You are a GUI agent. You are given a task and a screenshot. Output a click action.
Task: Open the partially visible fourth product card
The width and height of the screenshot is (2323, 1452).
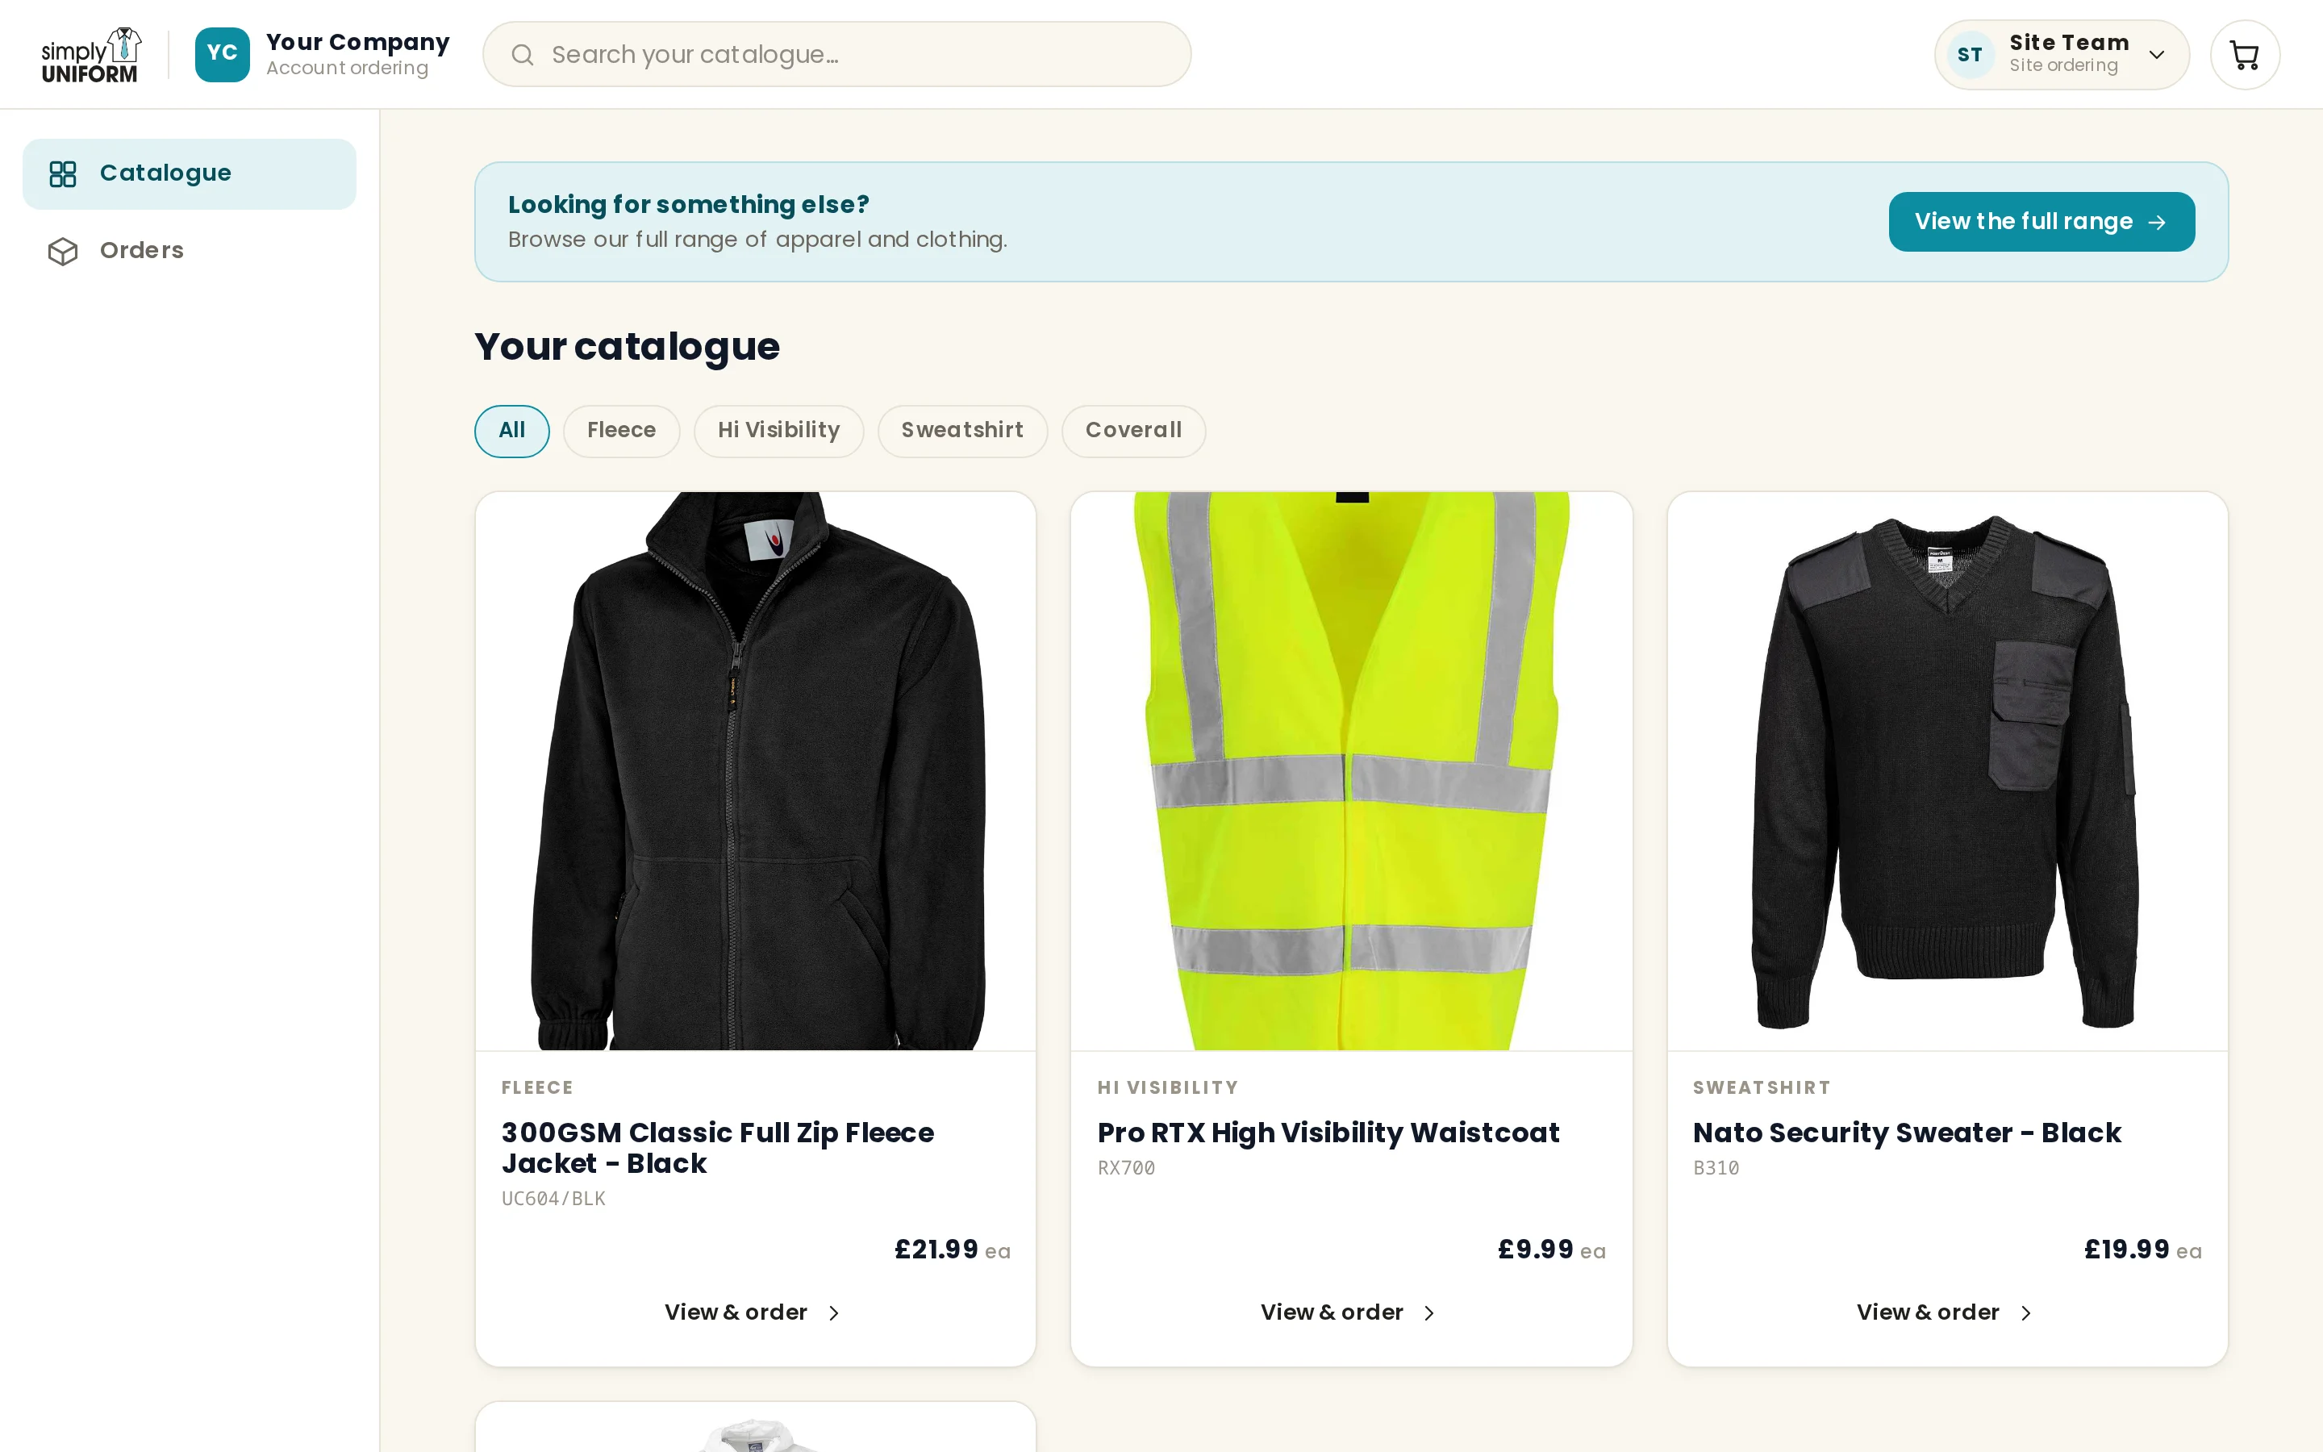[756, 1428]
